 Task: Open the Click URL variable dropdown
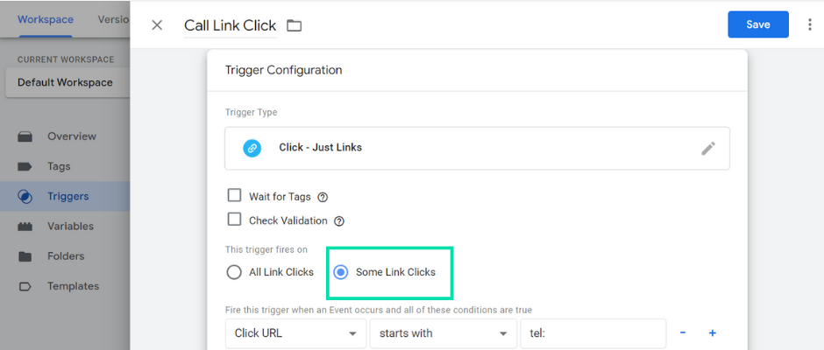point(296,333)
